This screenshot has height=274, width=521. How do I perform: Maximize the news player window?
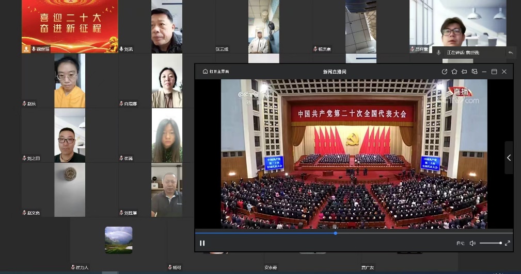pos(494,72)
